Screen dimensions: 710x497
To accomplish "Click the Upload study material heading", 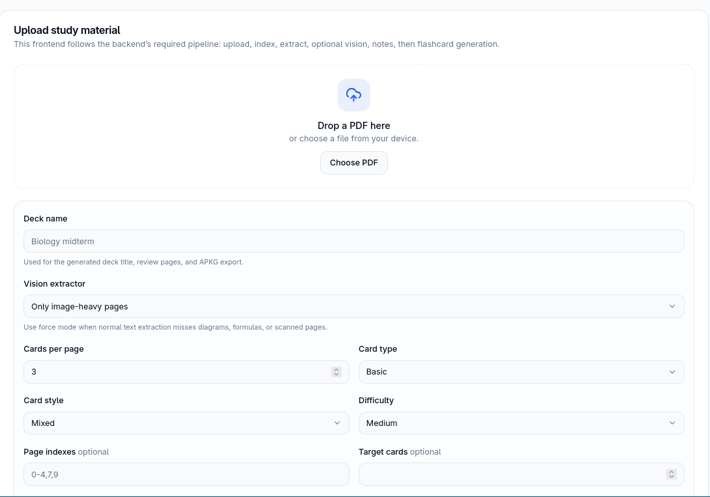I will [x=67, y=31].
